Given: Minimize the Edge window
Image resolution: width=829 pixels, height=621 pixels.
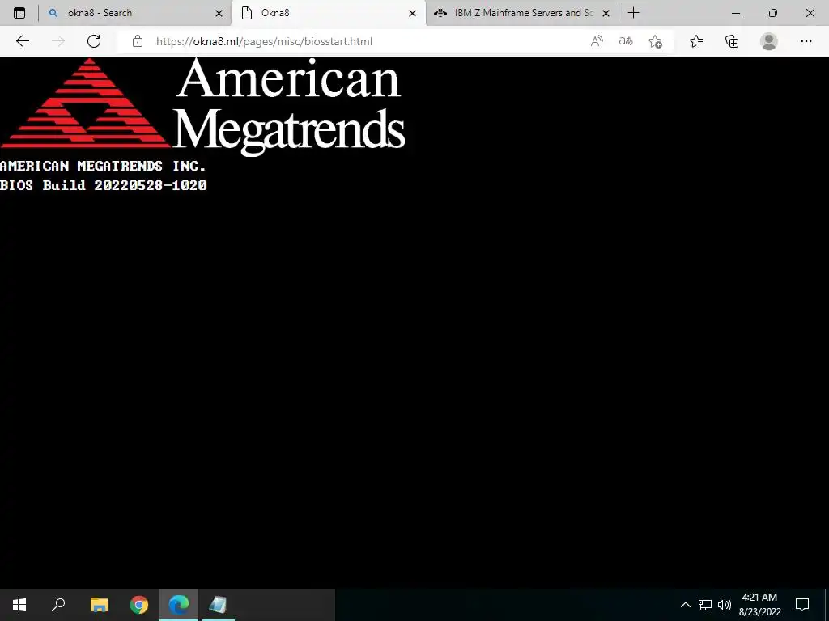Looking at the screenshot, I should (735, 13).
